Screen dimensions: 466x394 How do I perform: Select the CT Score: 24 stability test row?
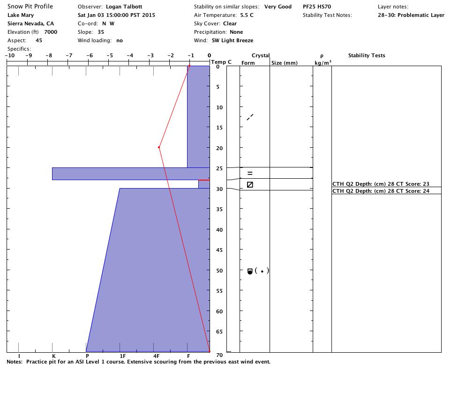pyautogui.click(x=380, y=191)
